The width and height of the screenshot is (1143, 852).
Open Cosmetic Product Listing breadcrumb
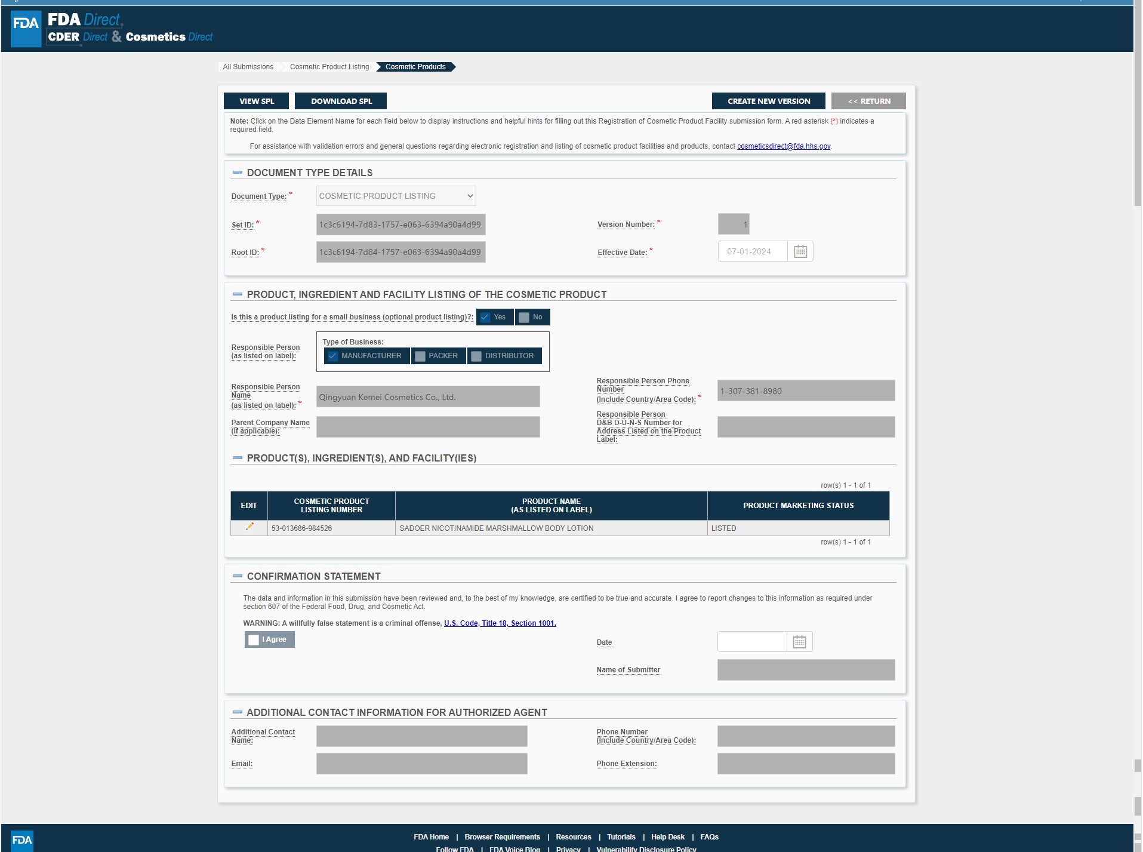329,67
